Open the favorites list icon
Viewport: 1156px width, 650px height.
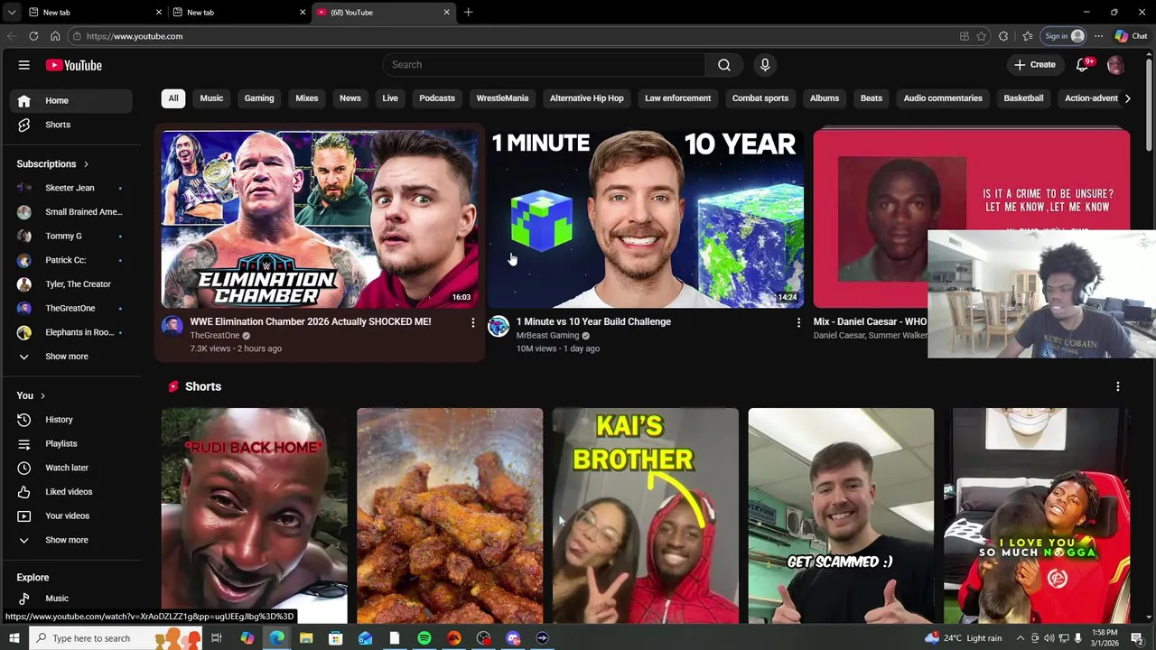coord(1028,36)
